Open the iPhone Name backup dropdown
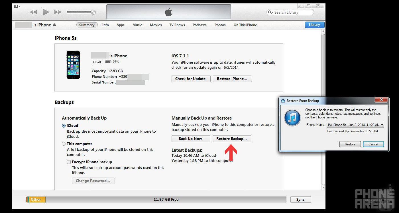This screenshot has height=213, width=399. point(355,125)
